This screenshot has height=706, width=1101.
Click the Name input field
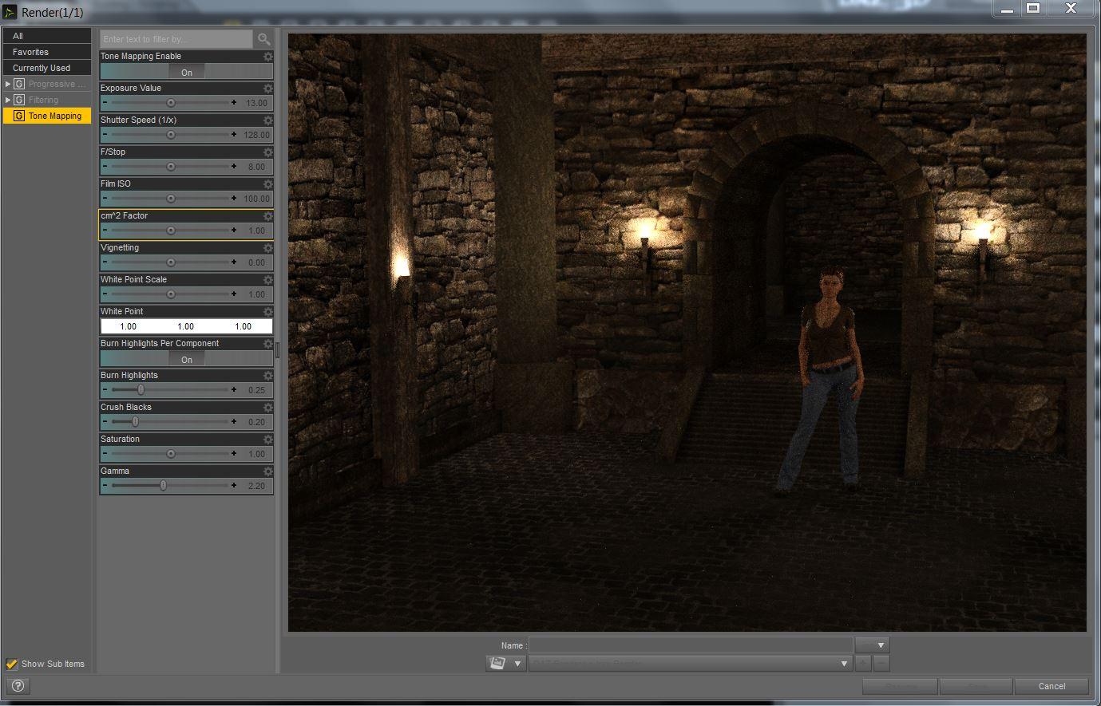pos(691,645)
